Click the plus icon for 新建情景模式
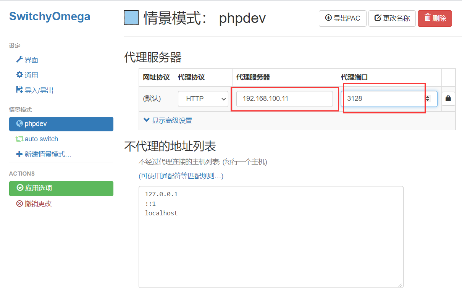462x294 pixels. pyautogui.click(x=19, y=154)
